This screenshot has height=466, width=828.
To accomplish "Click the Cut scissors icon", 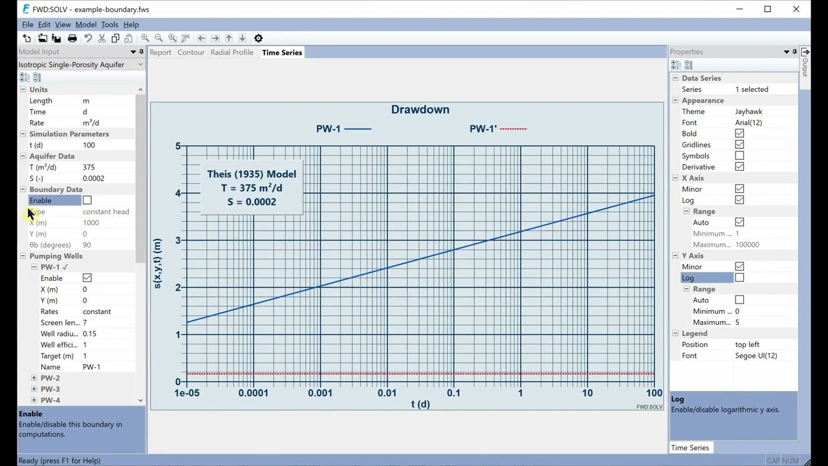I will pos(102,38).
